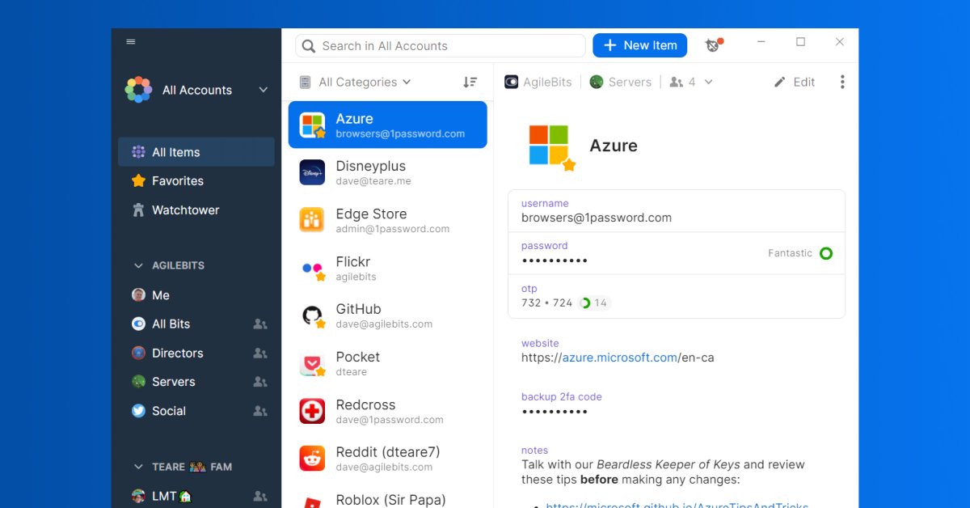The image size is (970, 508).
Task: Open the All Categories filter dropdown
Action: pos(355,82)
